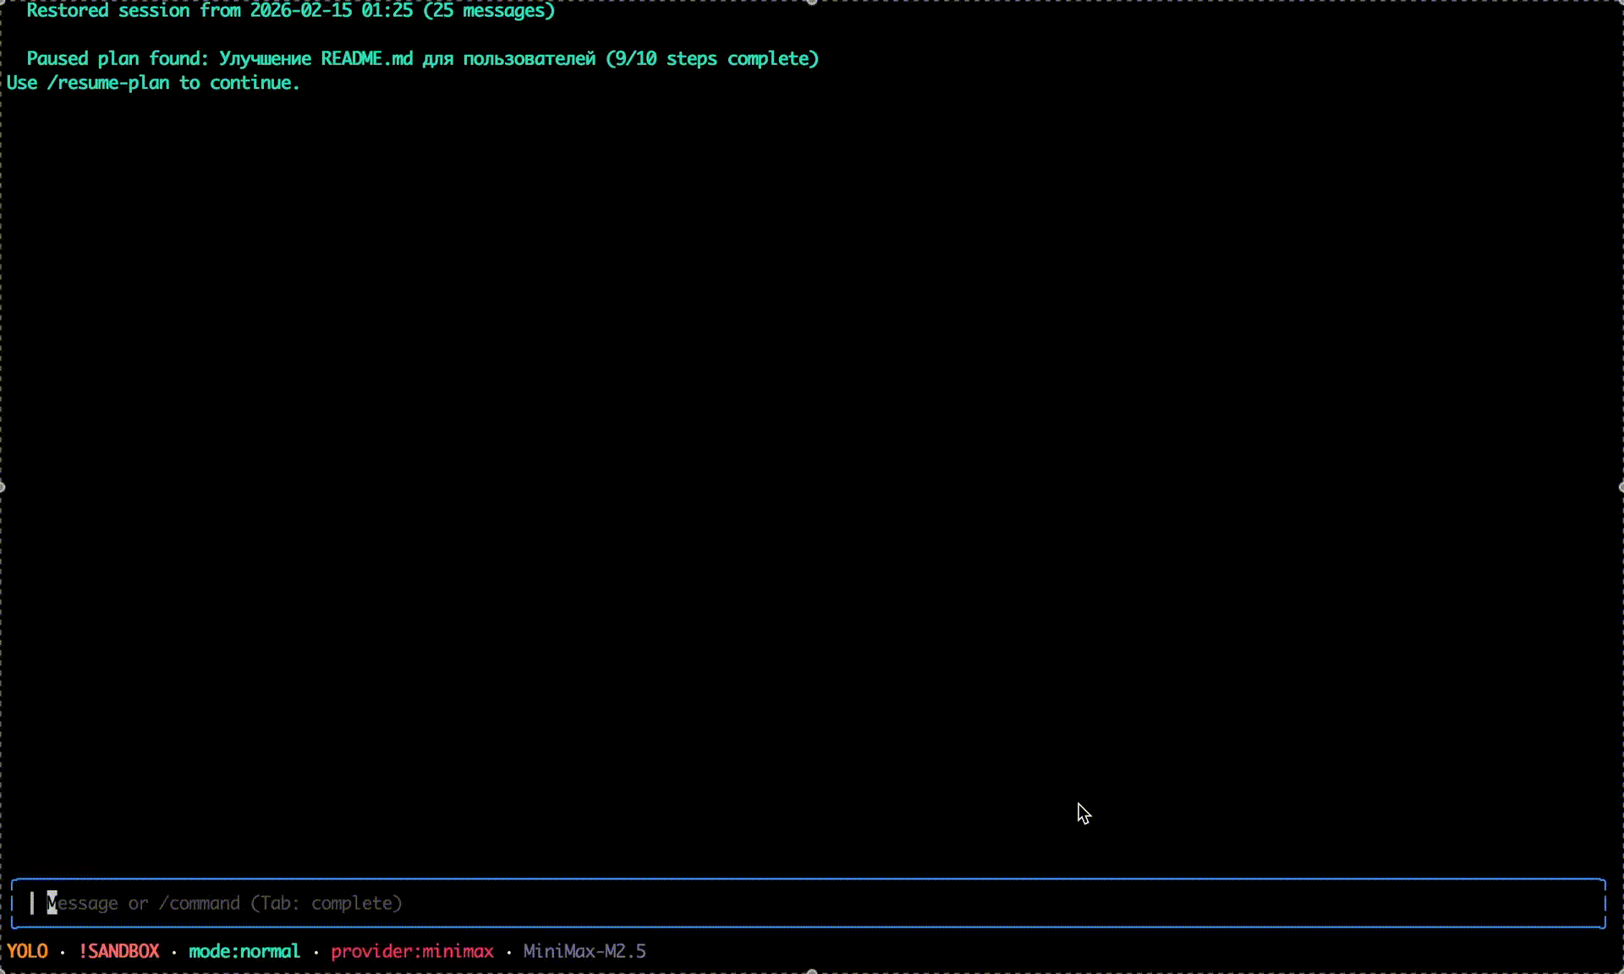Click the "(Tab: complete)" placeholder hint
This screenshot has height=974, width=1624.
pyautogui.click(x=326, y=903)
